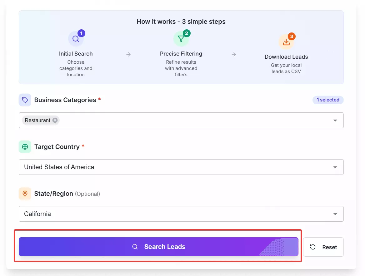Click inside the Business Categories field
This screenshot has height=276, width=365.
point(181,120)
